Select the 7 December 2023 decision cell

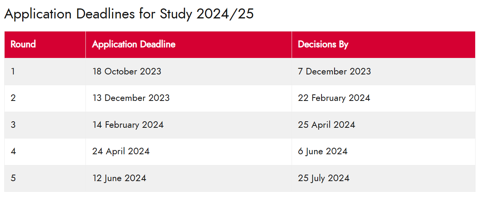coord(334,71)
